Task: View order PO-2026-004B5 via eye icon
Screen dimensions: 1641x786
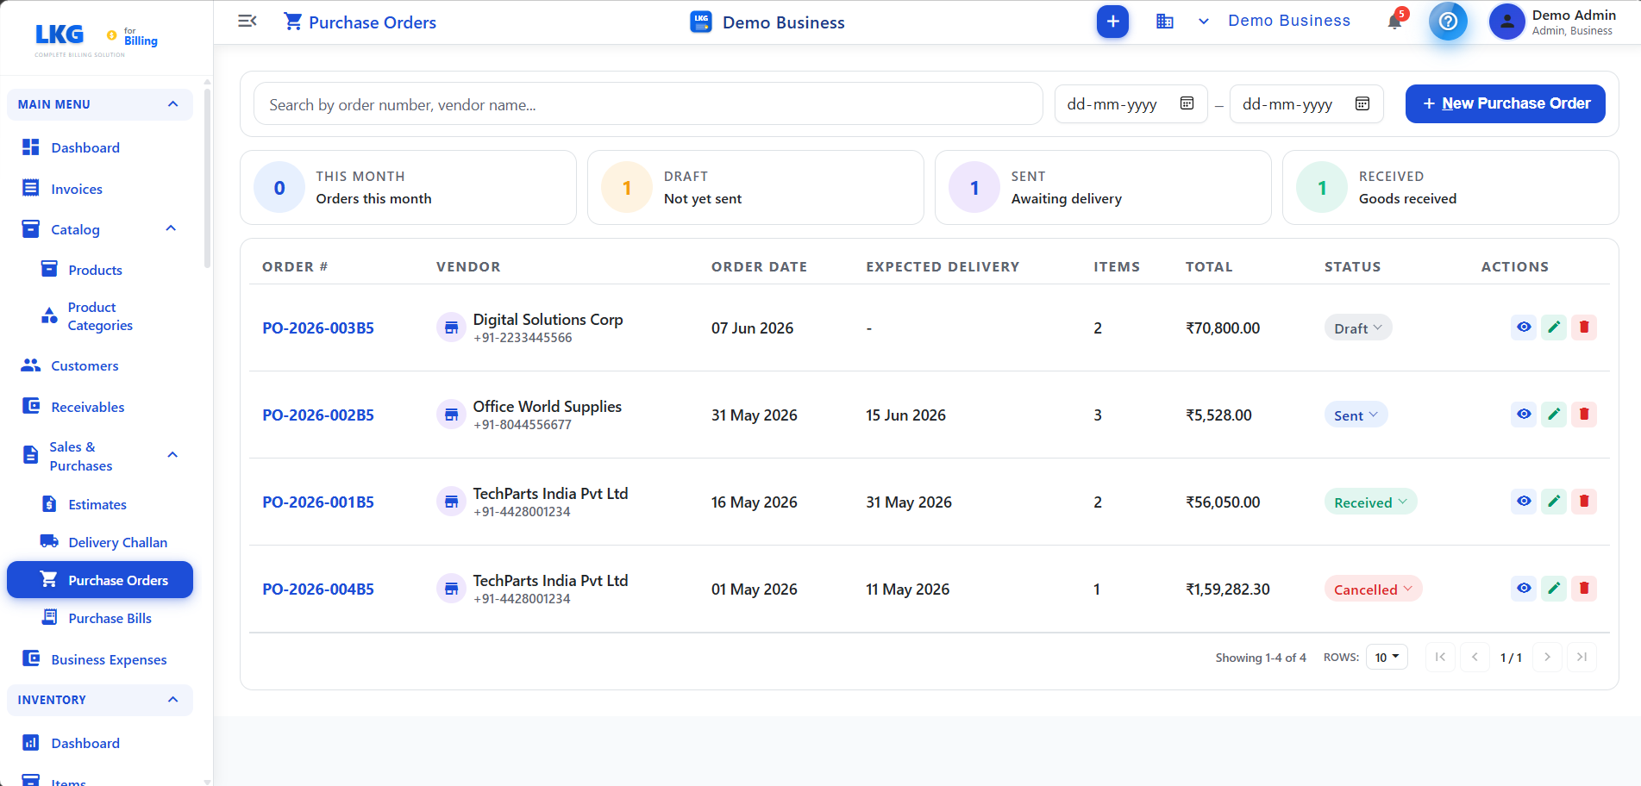Action: tap(1524, 589)
